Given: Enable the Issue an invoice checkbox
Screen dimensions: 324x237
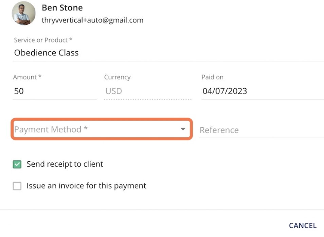Looking at the screenshot, I should pyautogui.click(x=17, y=186).
